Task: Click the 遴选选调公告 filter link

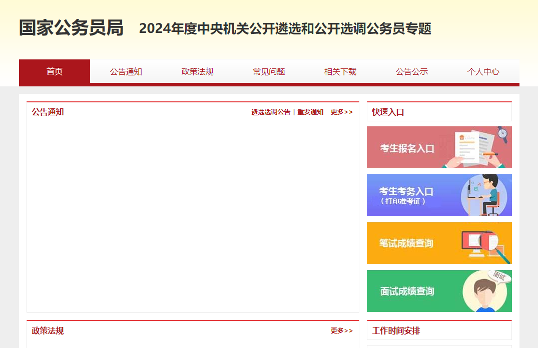Action: (x=271, y=112)
